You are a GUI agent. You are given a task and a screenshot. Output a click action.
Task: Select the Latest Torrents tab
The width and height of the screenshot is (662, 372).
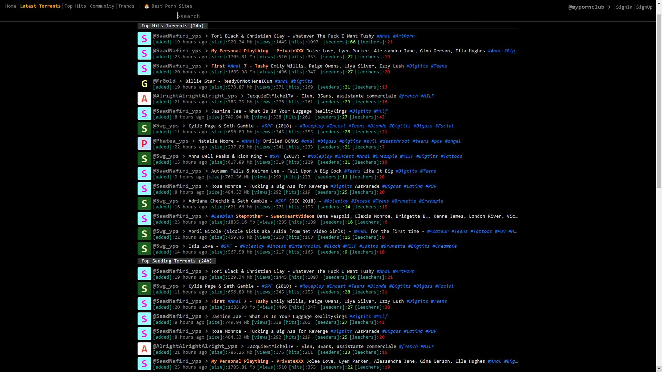point(40,6)
